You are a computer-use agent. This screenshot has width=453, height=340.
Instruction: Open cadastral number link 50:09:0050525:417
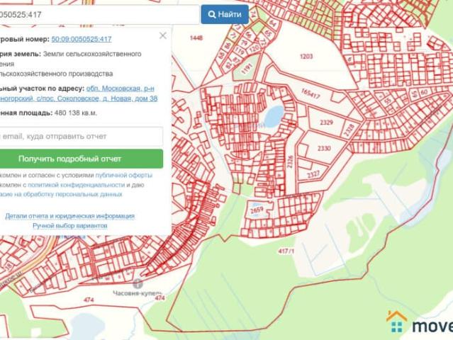[x=82, y=39]
